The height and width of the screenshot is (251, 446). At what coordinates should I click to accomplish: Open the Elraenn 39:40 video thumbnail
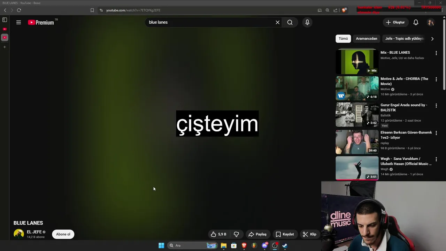click(357, 142)
